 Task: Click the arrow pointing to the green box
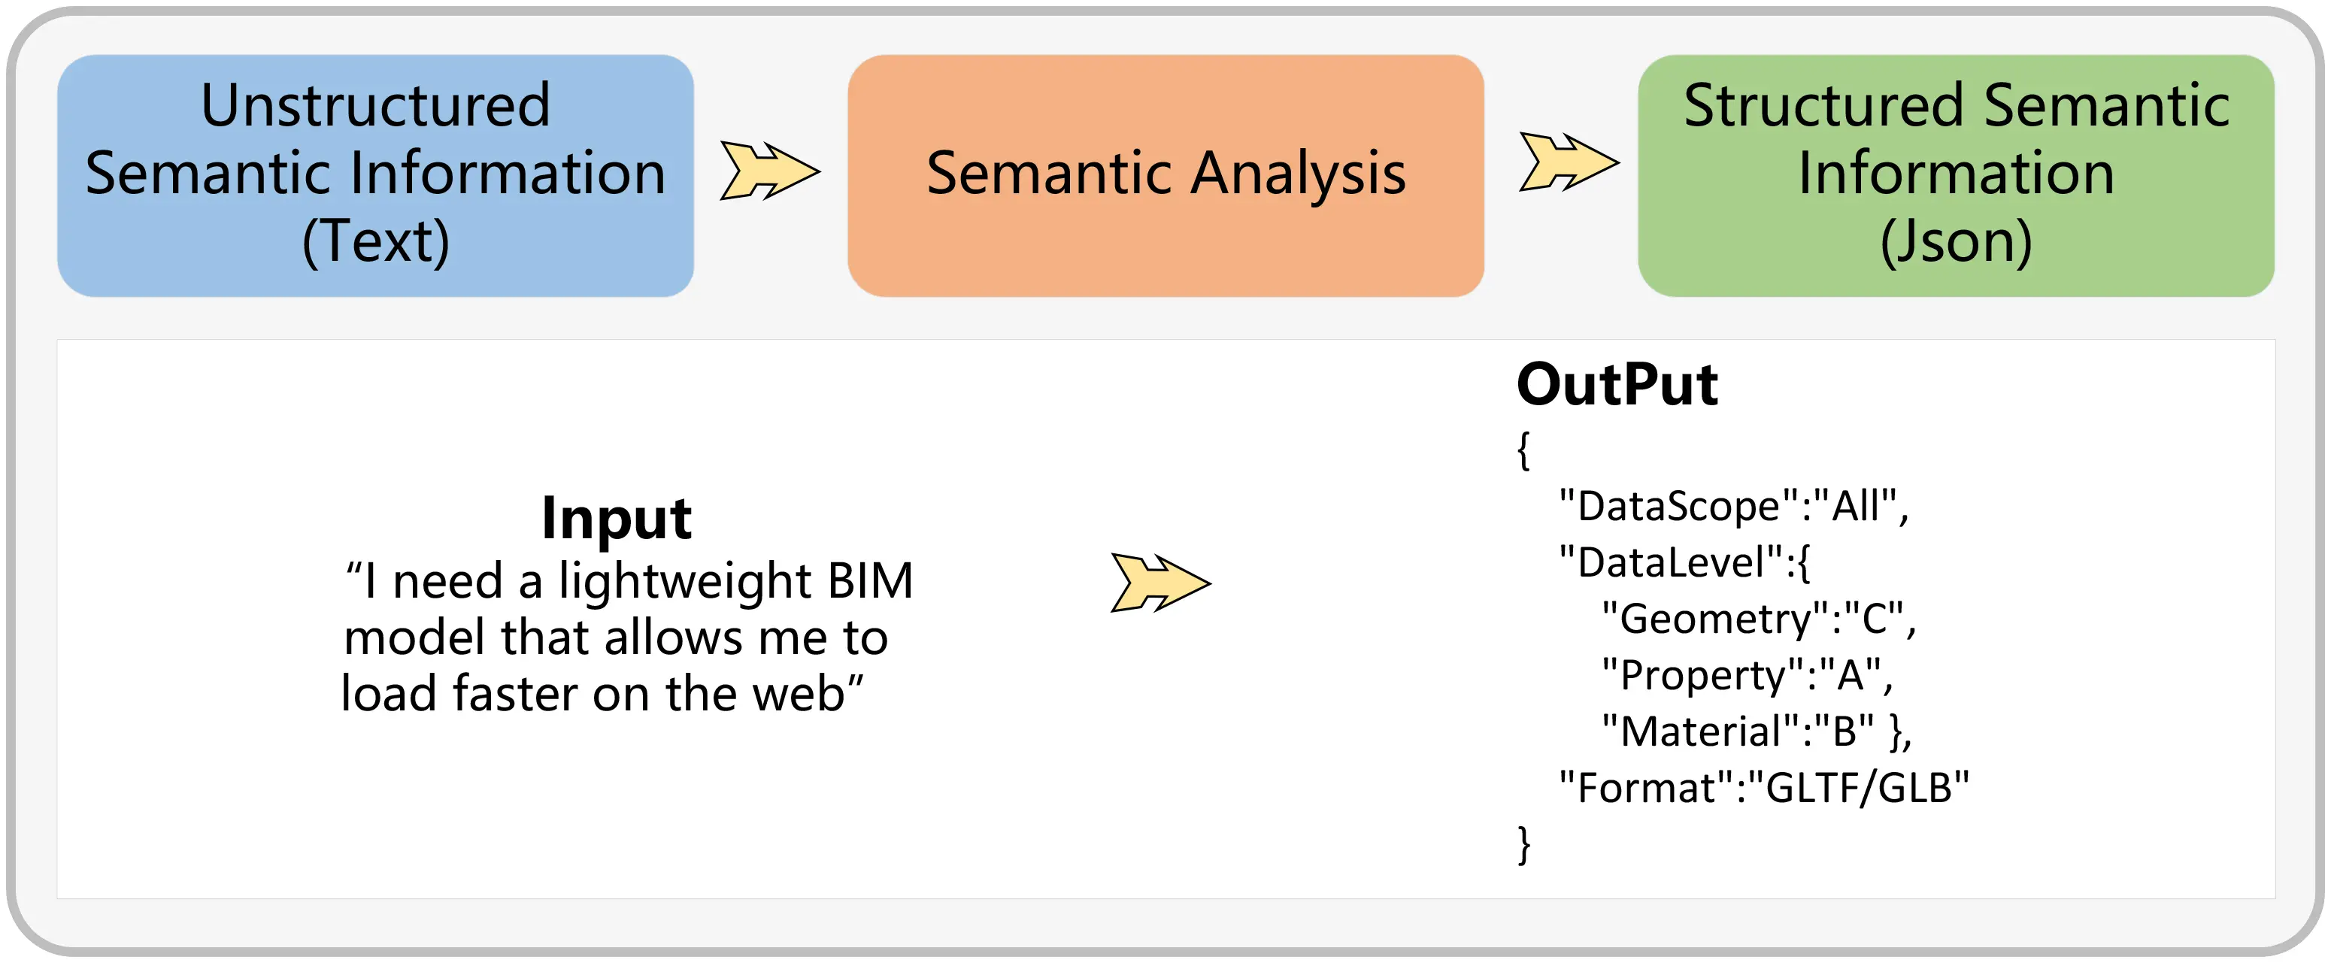1567,162
